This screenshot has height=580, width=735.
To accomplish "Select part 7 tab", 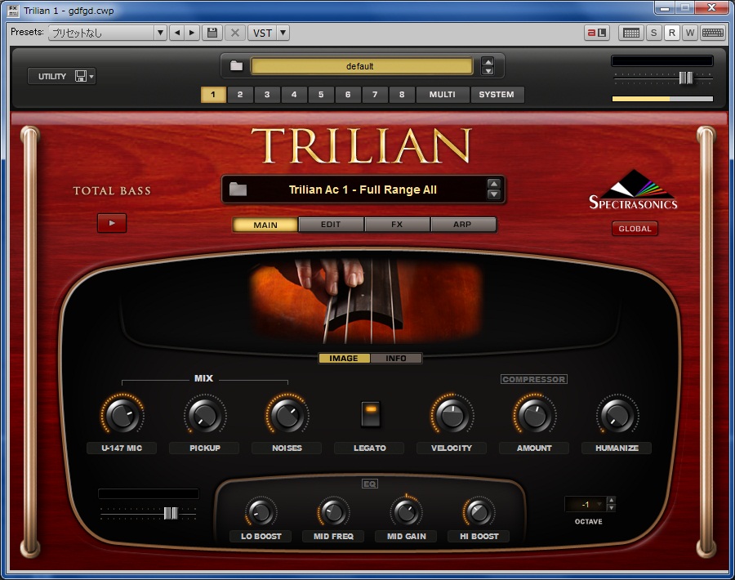I will click(x=375, y=94).
